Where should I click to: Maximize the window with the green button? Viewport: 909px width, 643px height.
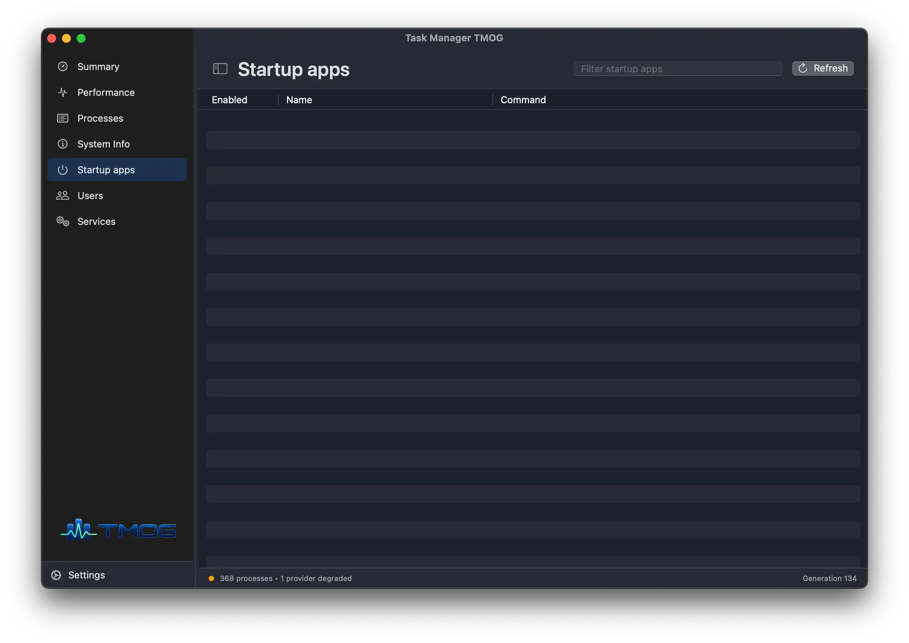tap(81, 38)
